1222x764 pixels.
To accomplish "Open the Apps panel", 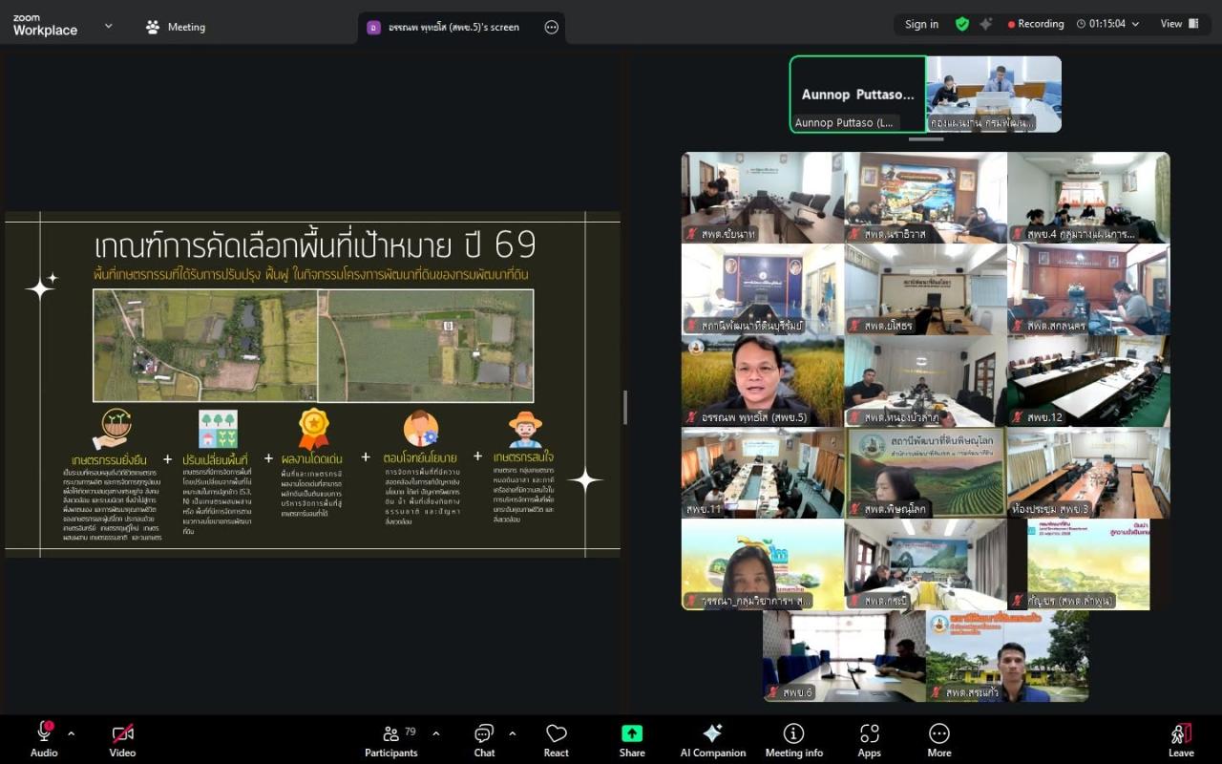I will [x=869, y=740].
